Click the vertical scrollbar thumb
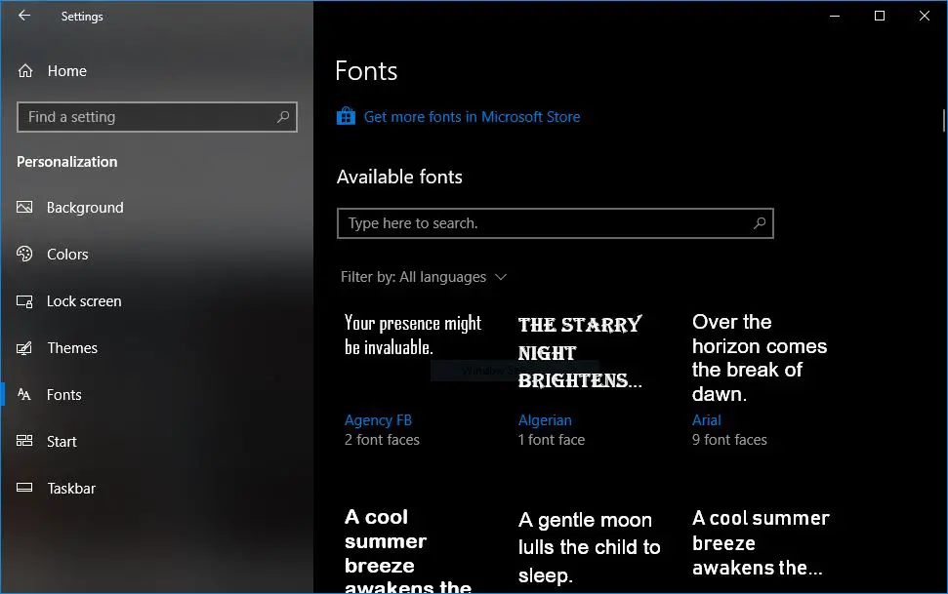The image size is (948, 594). [943, 120]
